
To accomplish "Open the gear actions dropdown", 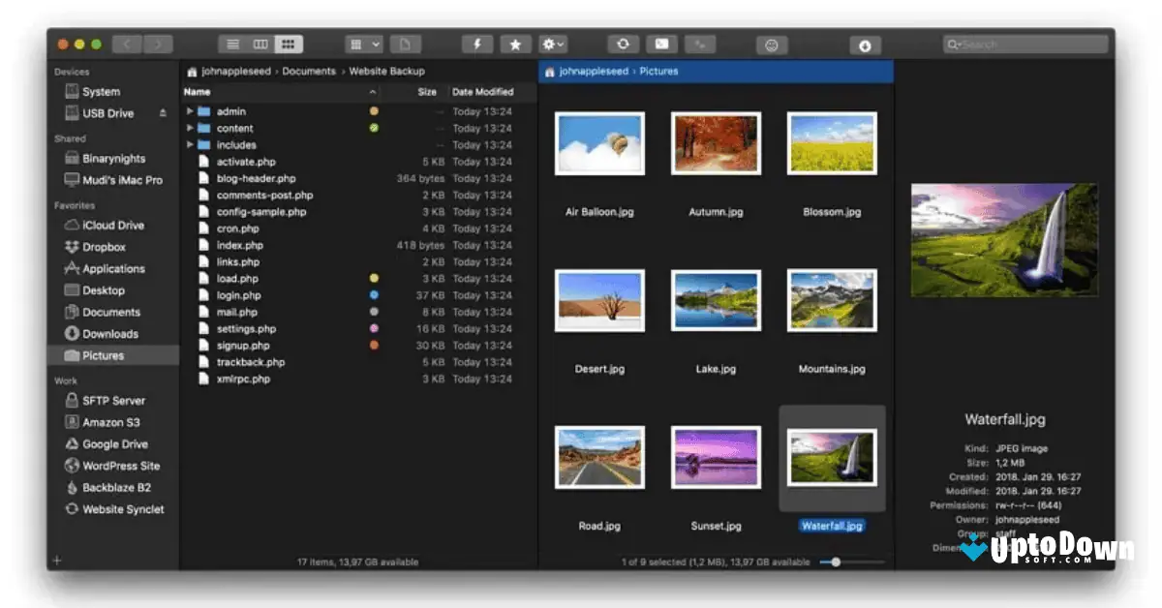I will tap(552, 44).
